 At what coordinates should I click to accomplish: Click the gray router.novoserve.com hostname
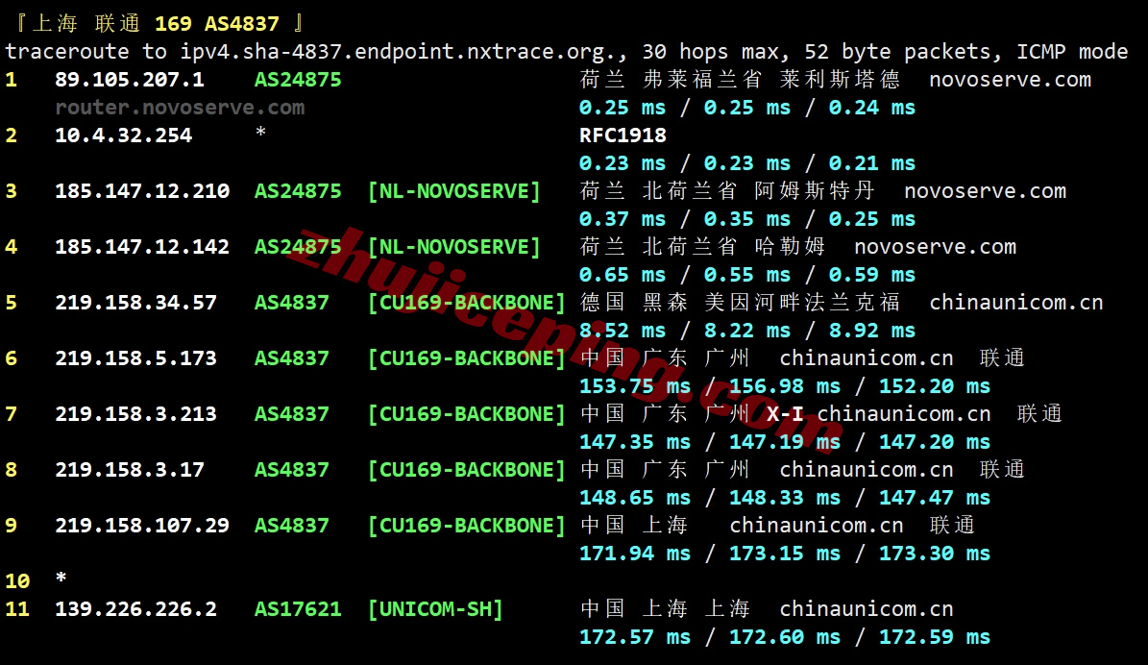[180, 108]
